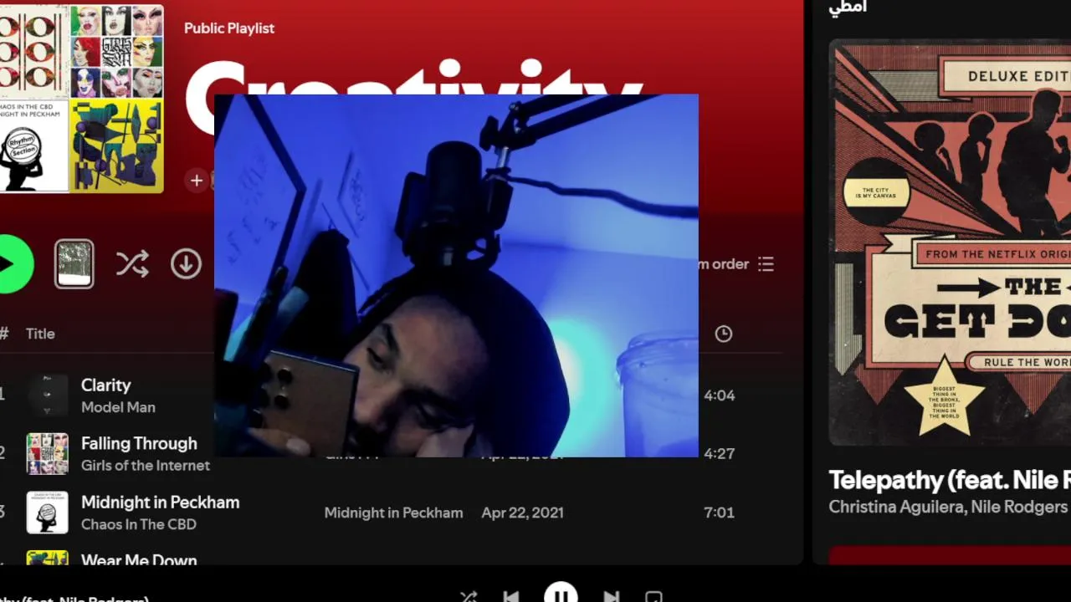Screen dimensions: 1071x602
Task: Open artists Christina Aguilera, Nile Rodgers
Action: pyautogui.click(x=948, y=507)
